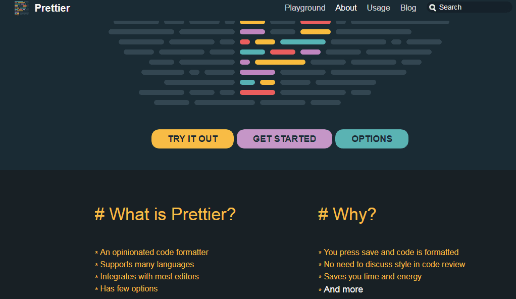The height and width of the screenshot is (299, 516).
Task: Select the Saves you time and energy bullet
Action: click(x=373, y=277)
